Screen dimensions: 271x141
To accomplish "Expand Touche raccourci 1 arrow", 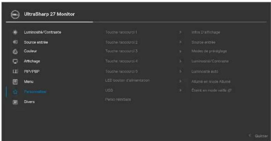I will (x=180, y=32).
